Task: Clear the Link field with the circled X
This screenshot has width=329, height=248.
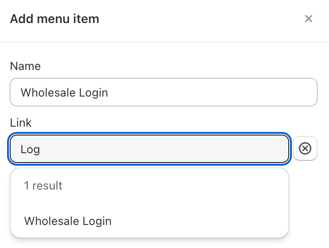Action: (x=305, y=149)
